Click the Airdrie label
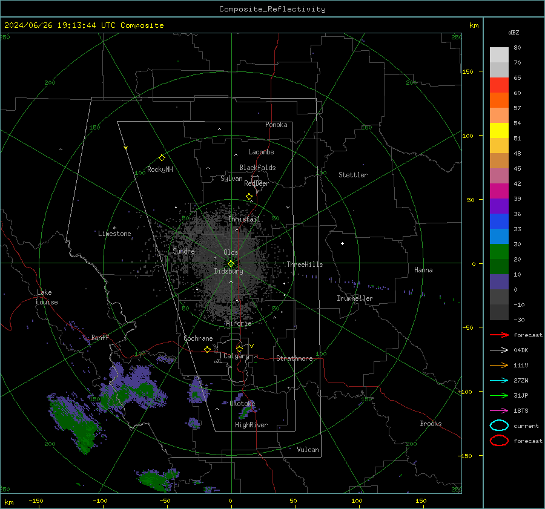Image resolution: width=545 pixels, height=509 pixels. (x=239, y=323)
